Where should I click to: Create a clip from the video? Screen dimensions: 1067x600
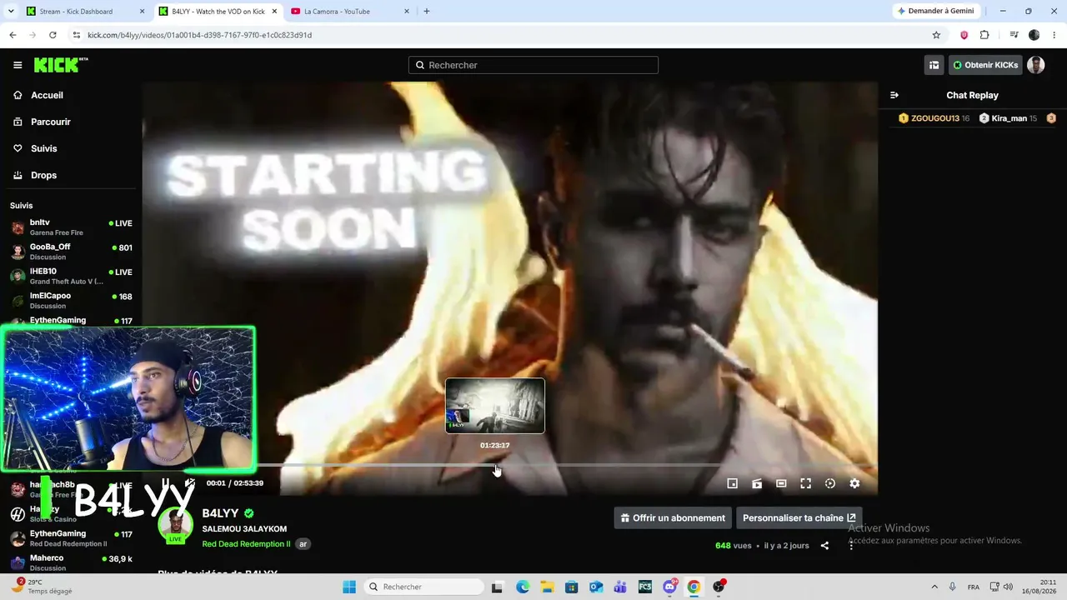[x=757, y=483]
